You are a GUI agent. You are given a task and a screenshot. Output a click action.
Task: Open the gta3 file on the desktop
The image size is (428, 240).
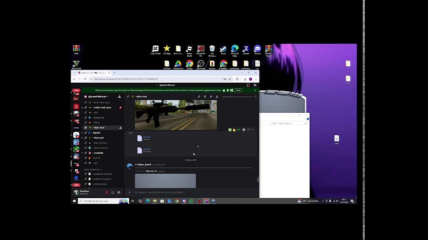[337, 140]
